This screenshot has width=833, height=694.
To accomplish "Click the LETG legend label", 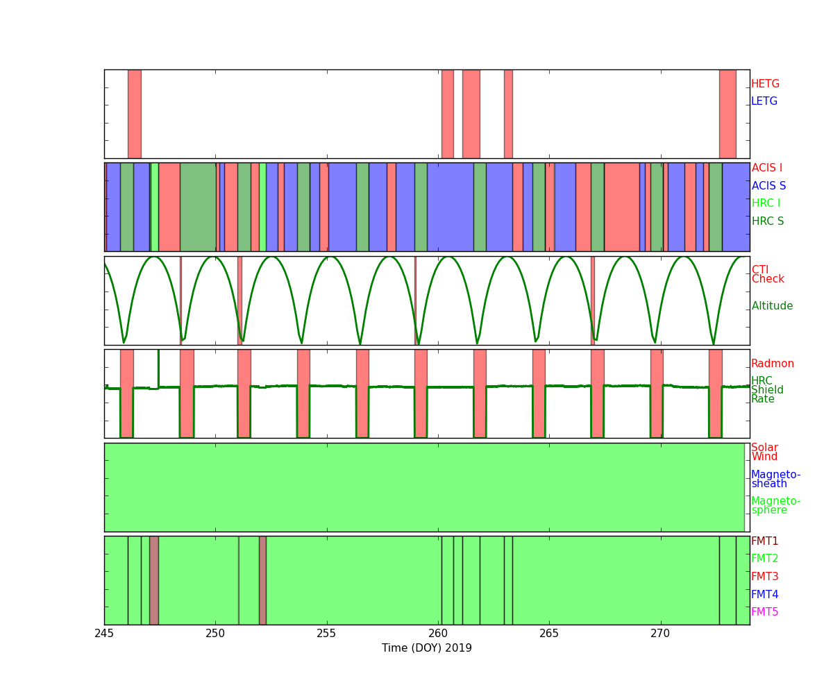I will (x=764, y=101).
